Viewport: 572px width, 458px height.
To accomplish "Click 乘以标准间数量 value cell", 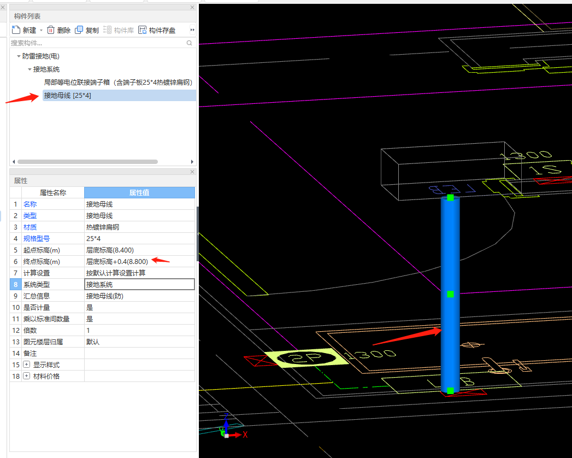I will click(139, 319).
